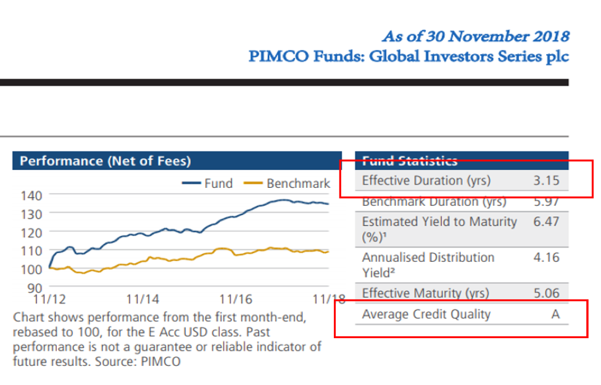The image size is (601, 385).
Task: Click the Average Credit Quality label
Action: 426,314
